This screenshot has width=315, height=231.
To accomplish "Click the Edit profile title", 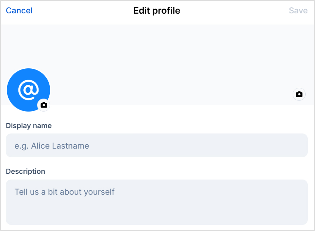I will (157, 10).
